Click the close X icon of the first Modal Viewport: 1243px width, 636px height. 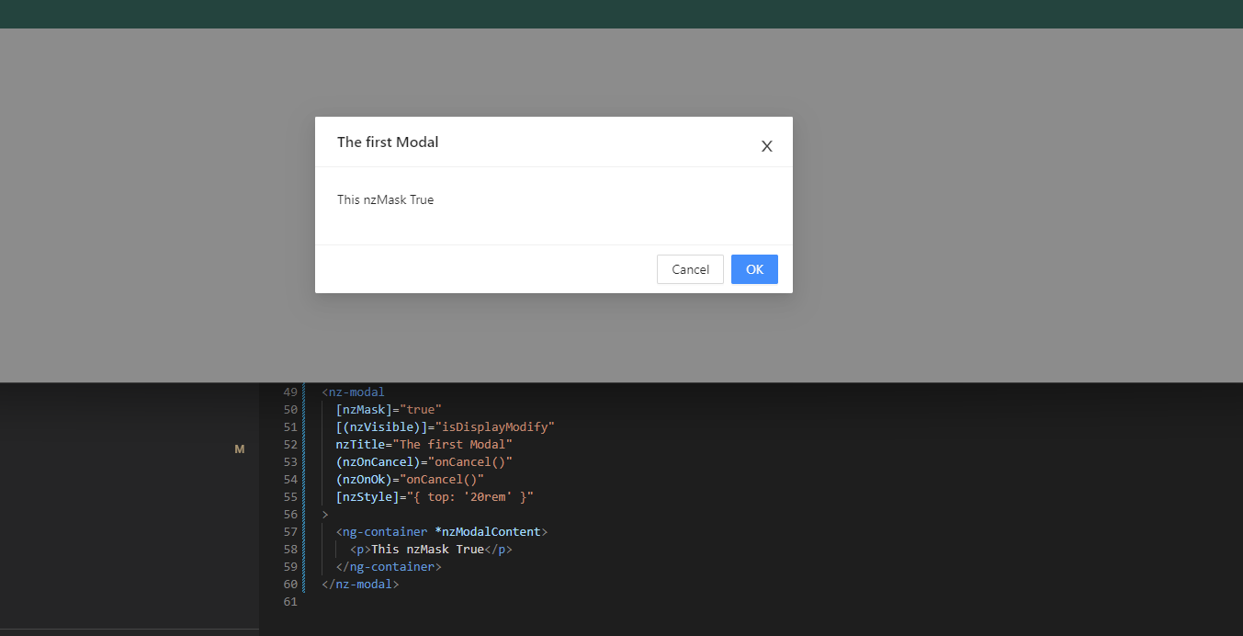(767, 146)
